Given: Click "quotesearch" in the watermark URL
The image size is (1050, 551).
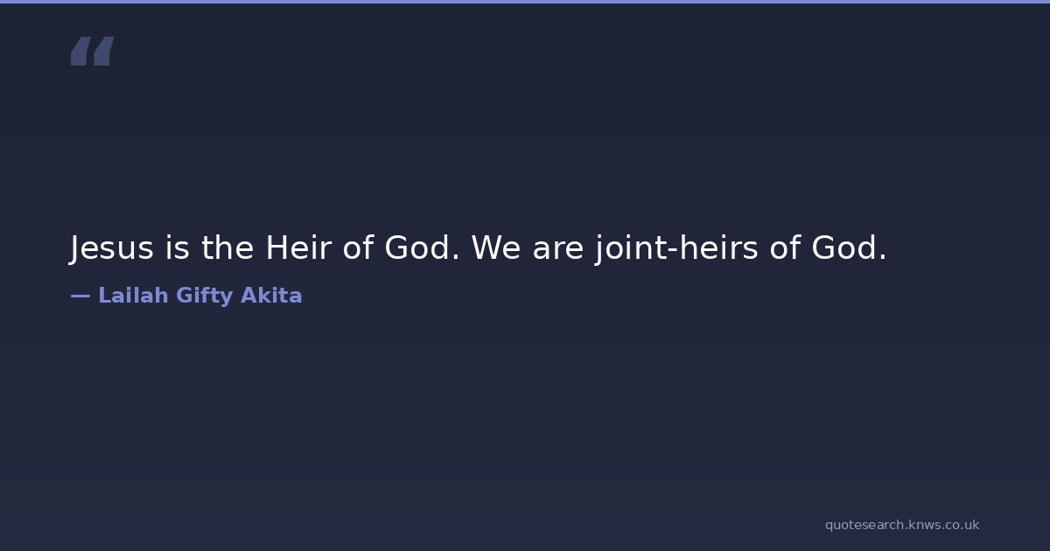Looking at the screenshot, I should pyautogui.click(x=864, y=525).
